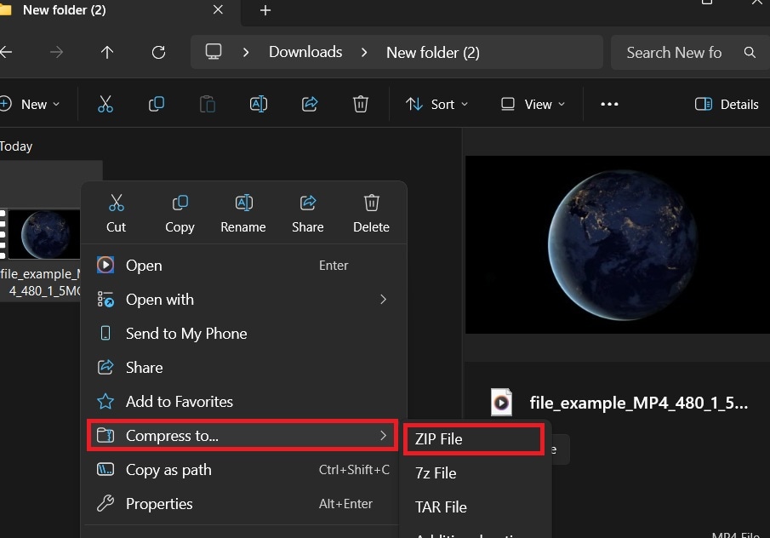Open a new tab with plus button

265,10
